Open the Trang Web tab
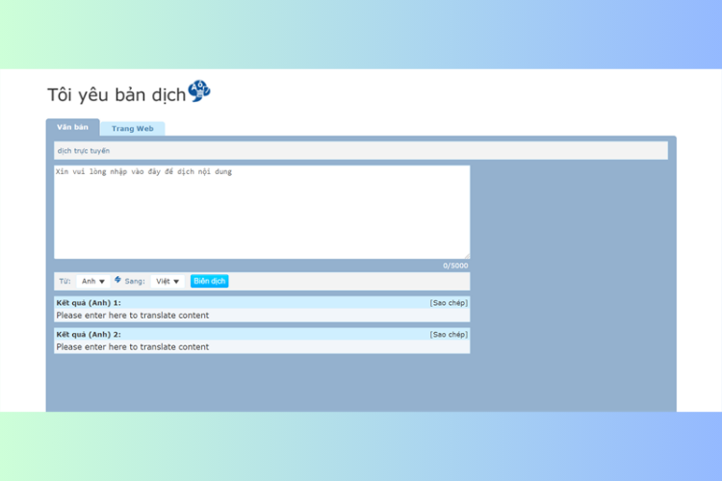 pyautogui.click(x=133, y=128)
